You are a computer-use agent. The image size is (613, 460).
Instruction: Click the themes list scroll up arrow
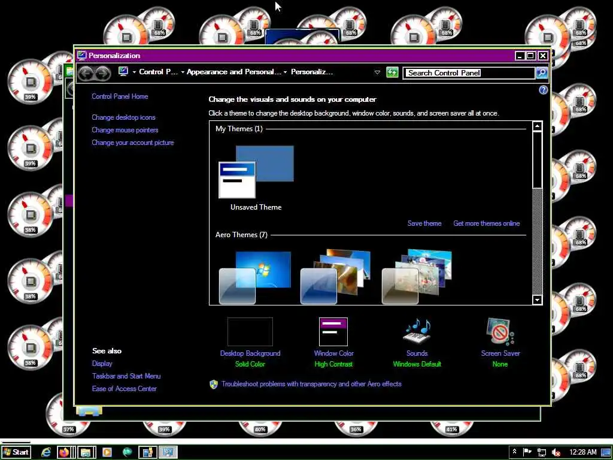537,126
